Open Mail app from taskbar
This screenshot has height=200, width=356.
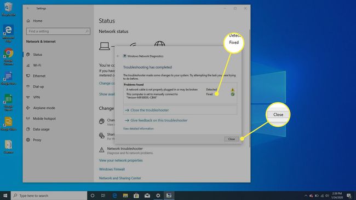147,196
